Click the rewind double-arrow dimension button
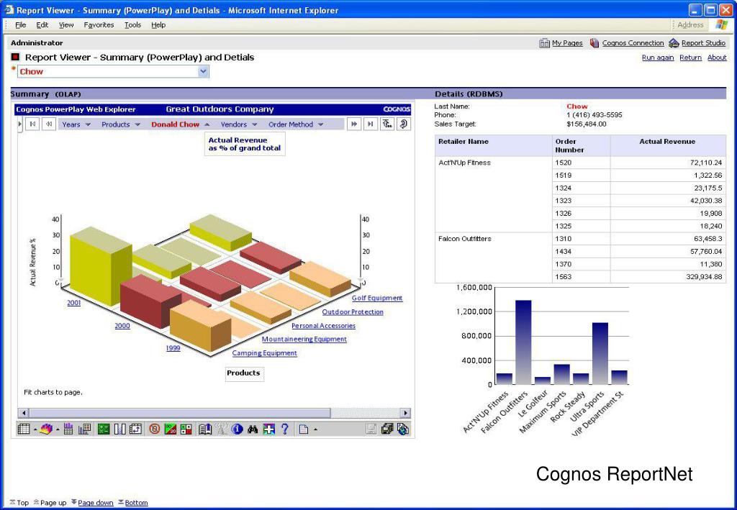The image size is (737, 510). coord(49,124)
